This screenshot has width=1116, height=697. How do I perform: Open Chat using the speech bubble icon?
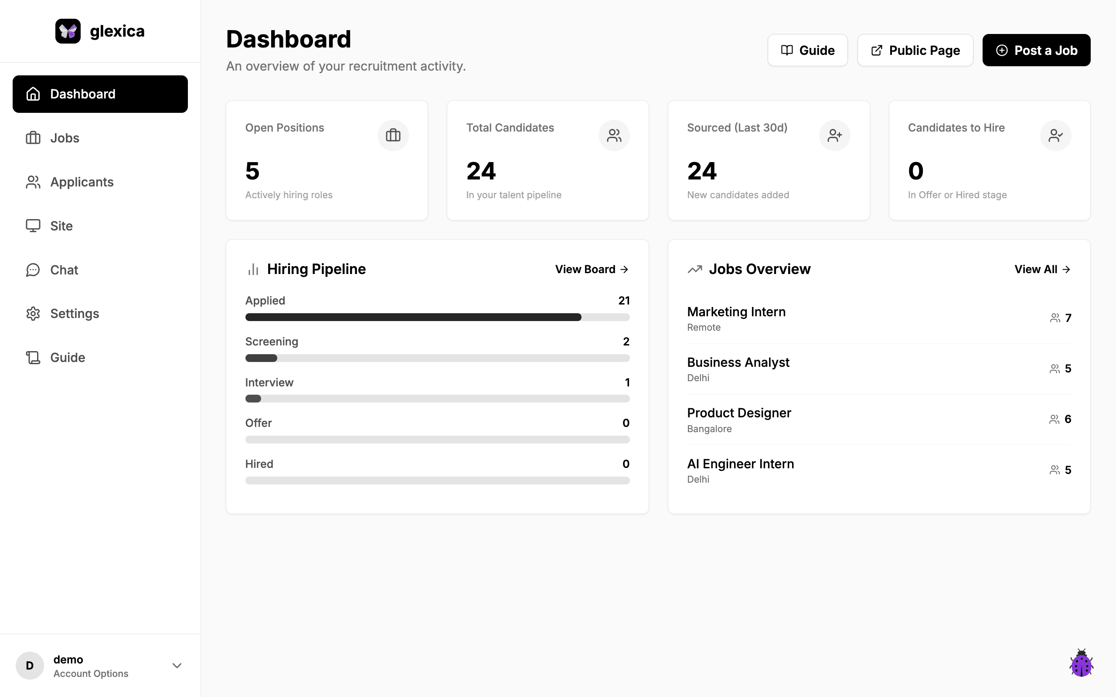click(33, 270)
